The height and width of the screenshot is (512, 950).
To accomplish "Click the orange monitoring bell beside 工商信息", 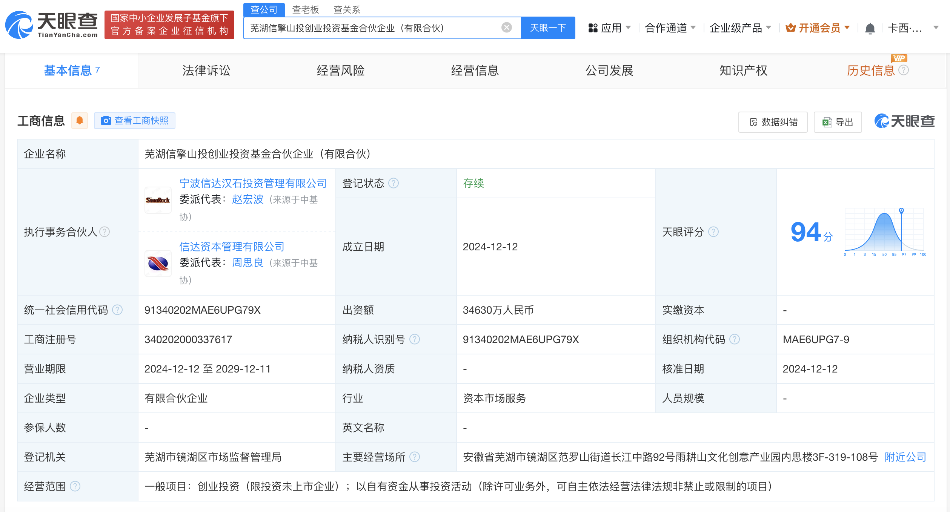I will click(80, 121).
